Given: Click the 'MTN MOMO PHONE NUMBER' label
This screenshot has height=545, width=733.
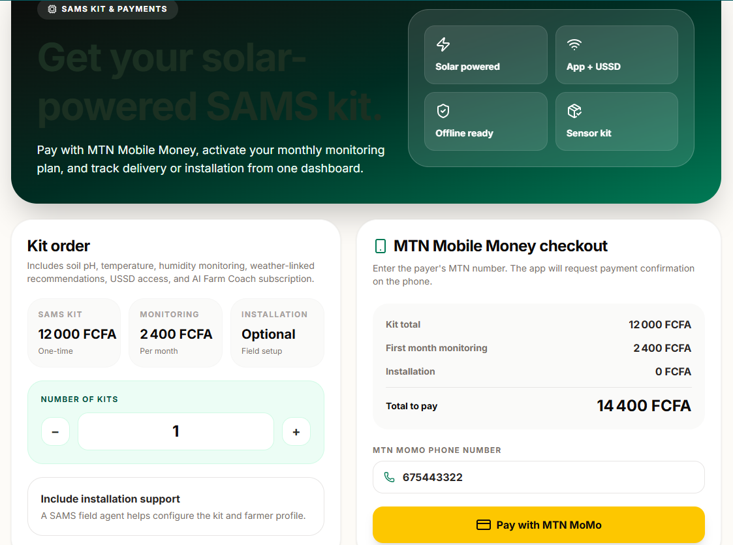Looking at the screenshot, I should tap(437, 450).
